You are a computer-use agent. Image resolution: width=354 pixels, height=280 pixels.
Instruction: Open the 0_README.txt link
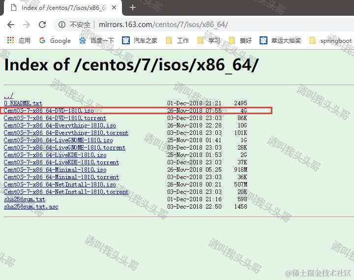coord(23,103)
